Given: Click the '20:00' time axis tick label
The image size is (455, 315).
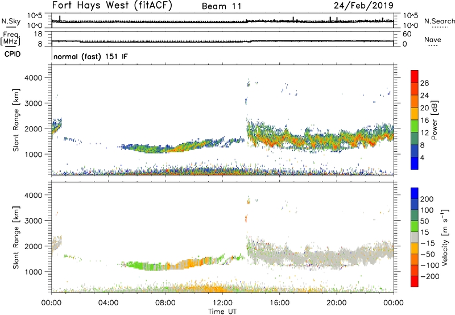Looking at the screenshot, I should pos(337,303).
